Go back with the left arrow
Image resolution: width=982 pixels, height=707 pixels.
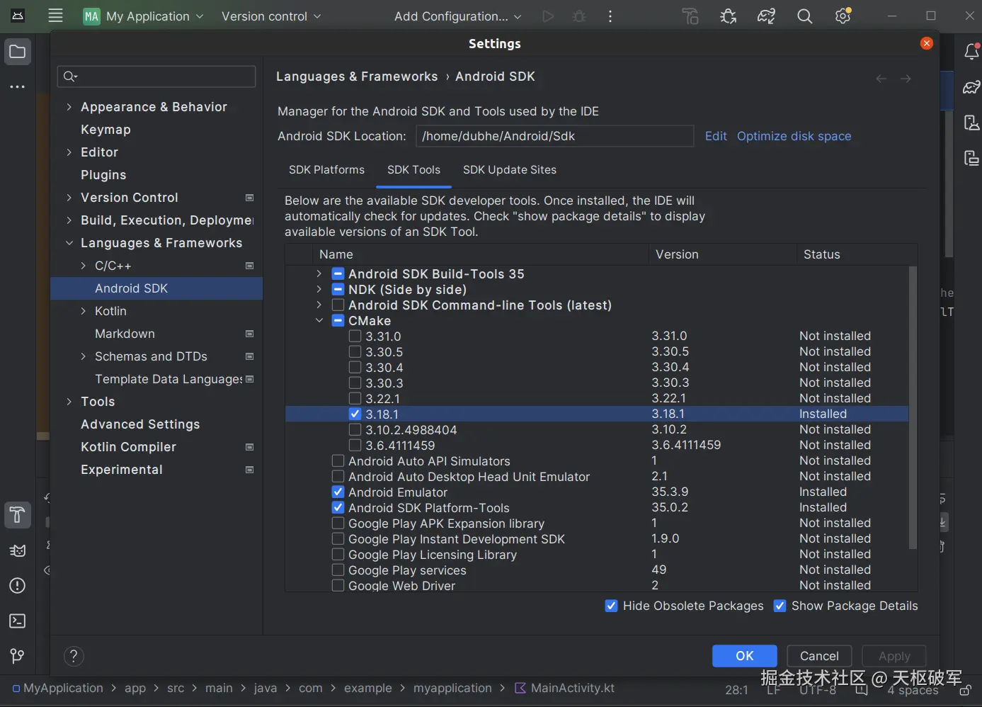881,79
